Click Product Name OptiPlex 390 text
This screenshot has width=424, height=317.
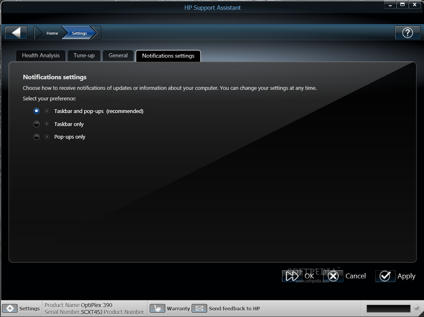(x=79, y=305)
